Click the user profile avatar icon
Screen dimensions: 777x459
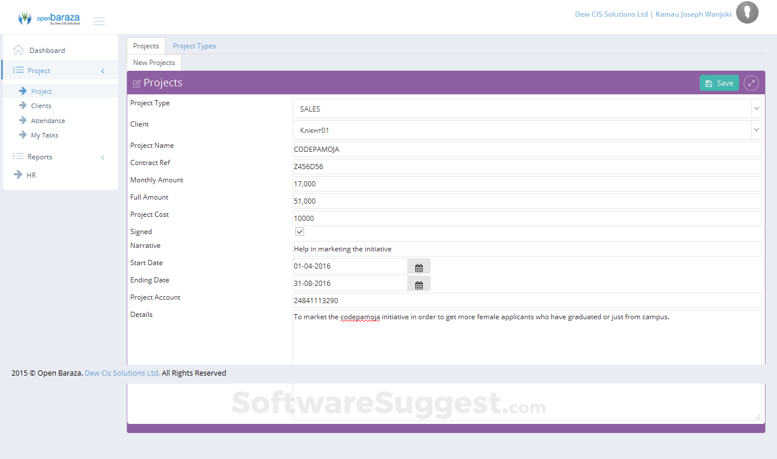click(747, 12)
